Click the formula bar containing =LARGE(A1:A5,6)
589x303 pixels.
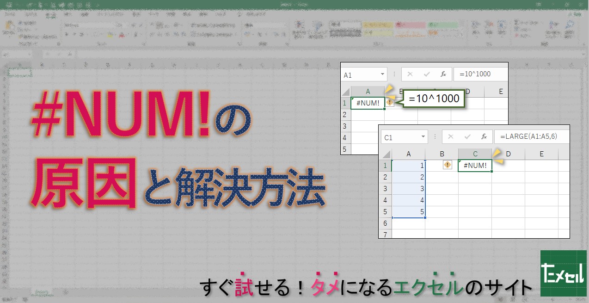[x=531, y=137]
